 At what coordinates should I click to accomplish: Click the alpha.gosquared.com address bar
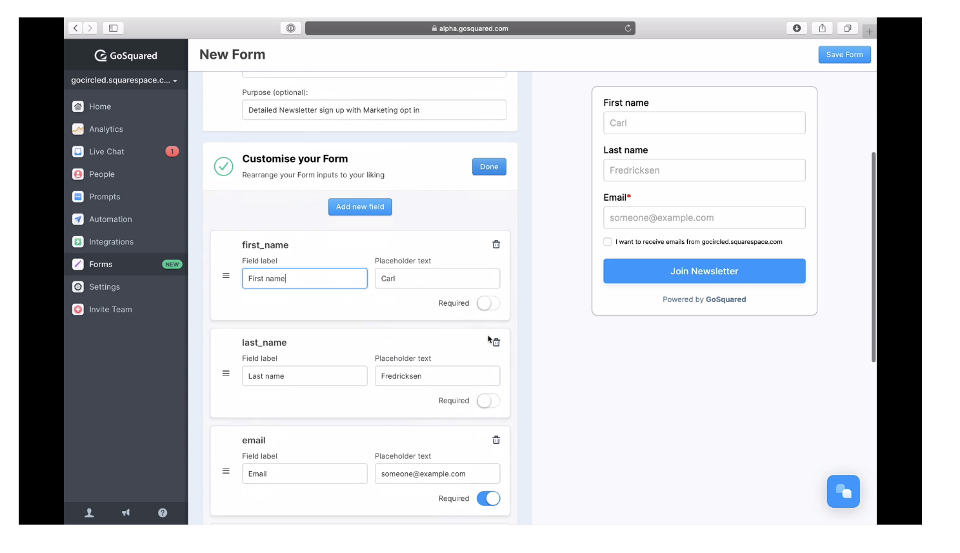pos(470,28)
